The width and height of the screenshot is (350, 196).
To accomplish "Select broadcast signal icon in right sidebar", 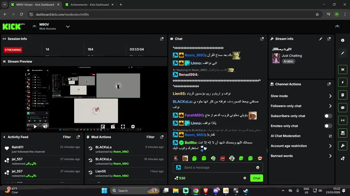I will pos(343,120).
